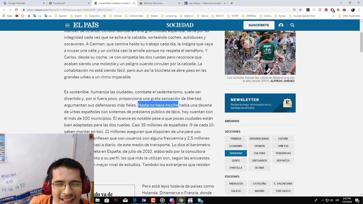This screenshot has height=204, width=363.
Task: Open Chrome's three-dot menu
Action: coord(359,10)
